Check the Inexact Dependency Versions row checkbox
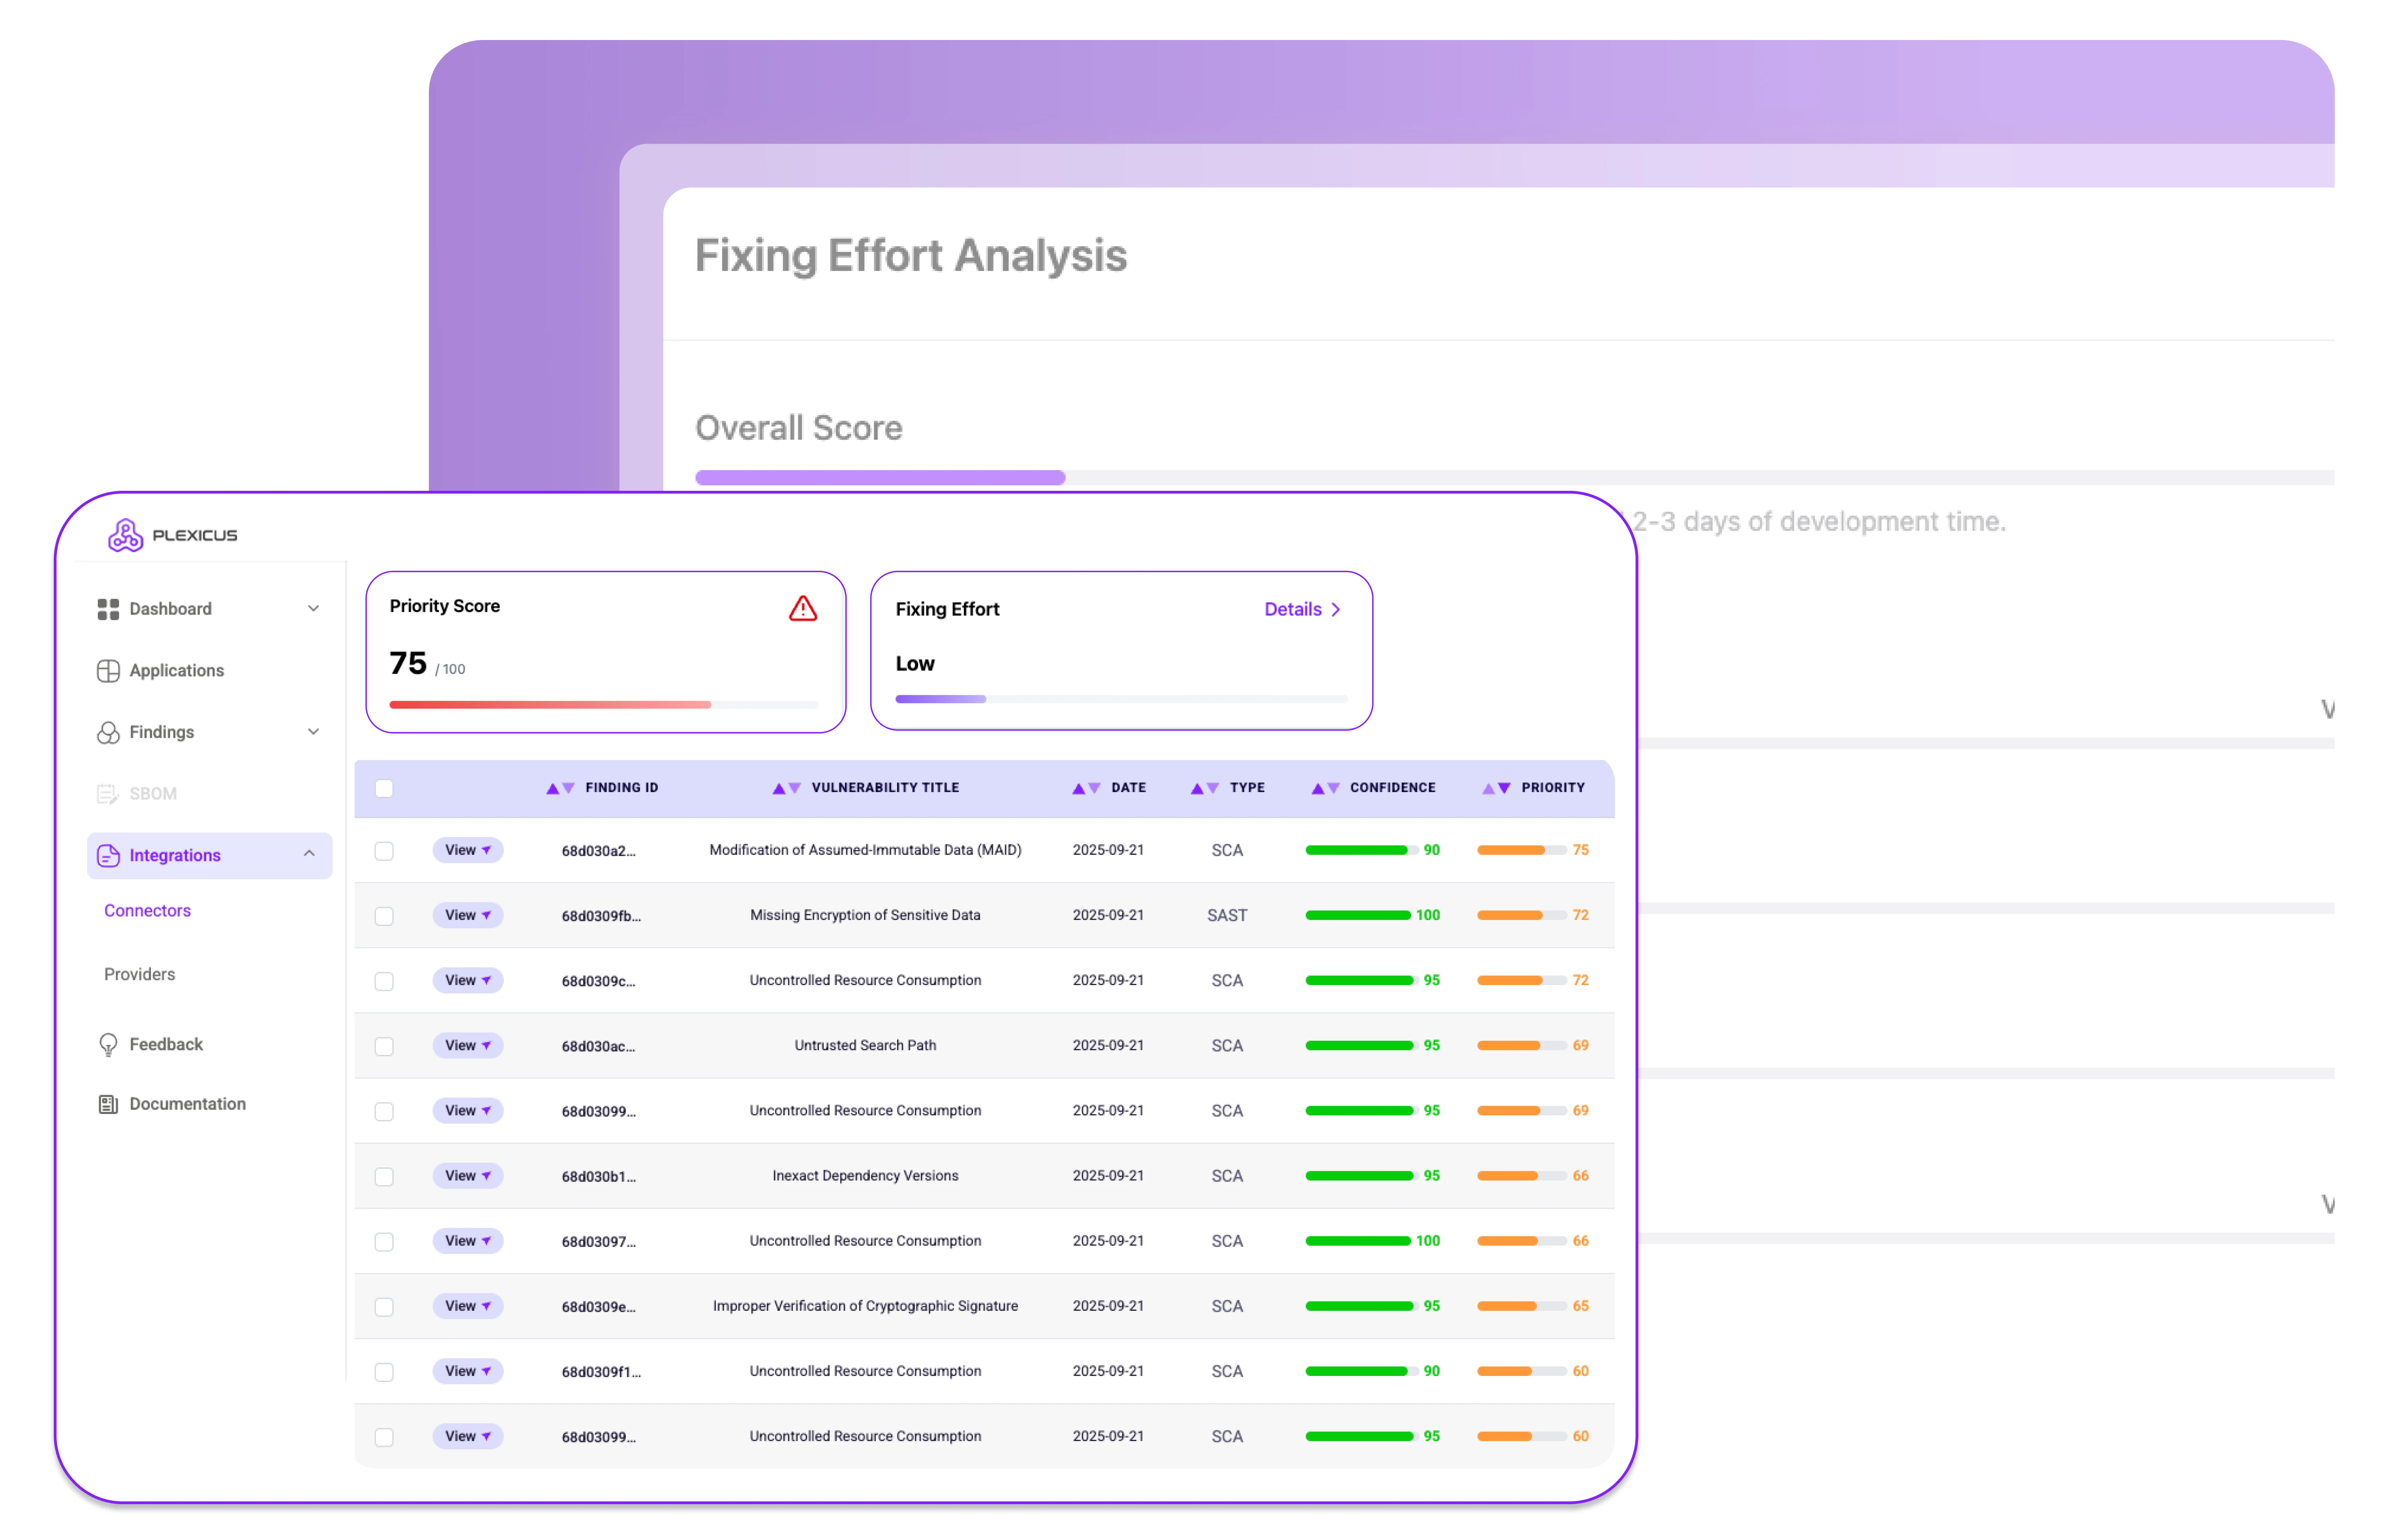 (x=384, y=1177)
